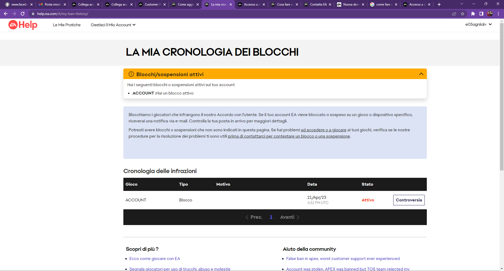Open 'False ban in apex' community link
The height and width of the screenshot is (271, 504).
(343, 259)
